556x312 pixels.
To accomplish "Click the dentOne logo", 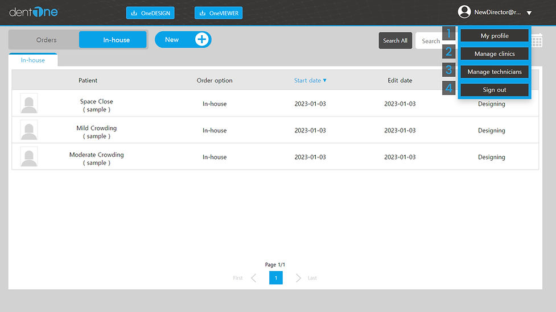I will [x=34, y=12].
